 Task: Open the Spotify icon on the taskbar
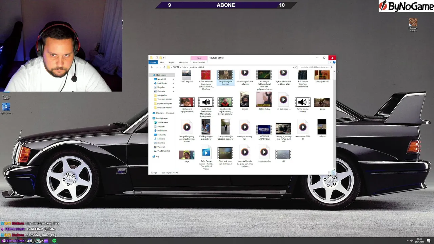(54, 241)
